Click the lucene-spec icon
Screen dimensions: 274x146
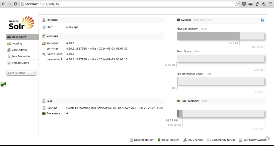(x=44, y=54)
